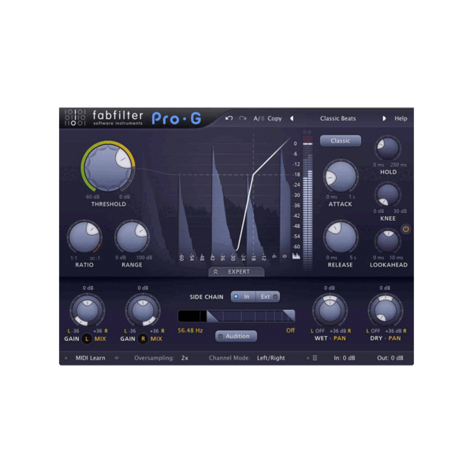Select the side chain Ext option

pyautogui.click(x=268, y=297)
